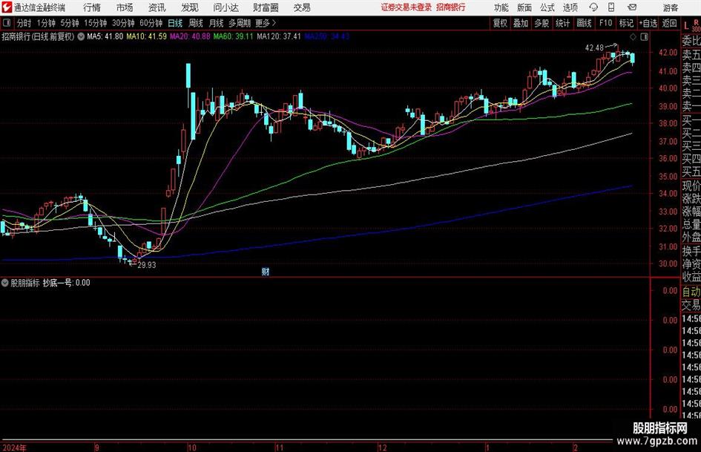This screenshot has width=701, height=452.
Task: Click the 统计 toolbar button
Action: point(562,23)
